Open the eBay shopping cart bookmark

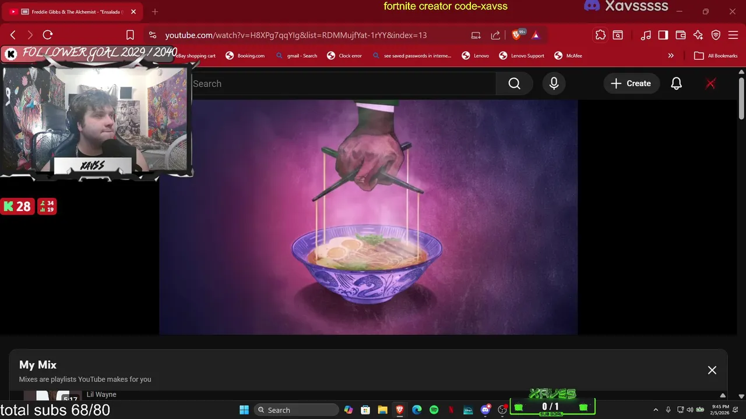tap(196, 56)
